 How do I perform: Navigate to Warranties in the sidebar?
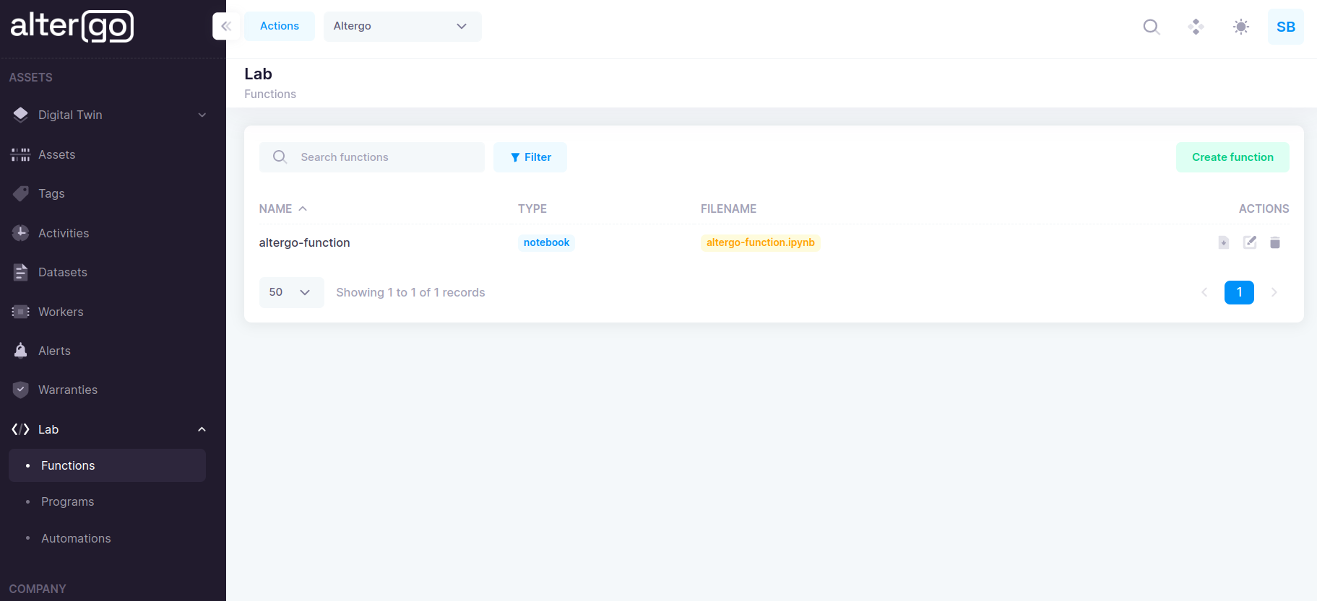point(67,390)
